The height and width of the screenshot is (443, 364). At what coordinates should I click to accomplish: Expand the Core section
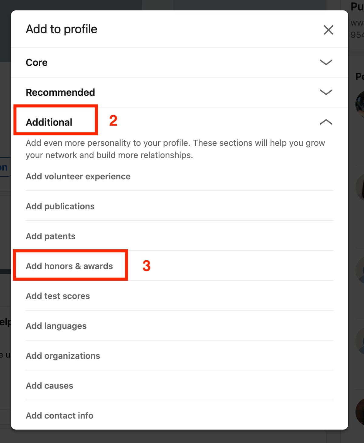coord(326,62)
